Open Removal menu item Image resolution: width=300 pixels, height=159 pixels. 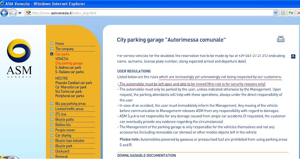(x=62, y=157)
